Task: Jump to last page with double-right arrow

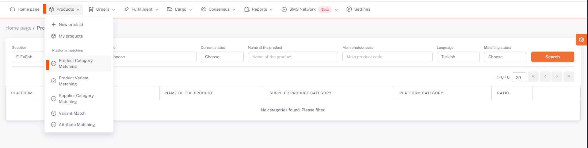Action: pyautogui.click(x=569, y=76)
